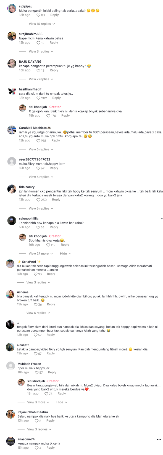This screenshot has height=455, width=163.
Task: Like sipipipau's comment with heart icon
Action: pos(38,15)
